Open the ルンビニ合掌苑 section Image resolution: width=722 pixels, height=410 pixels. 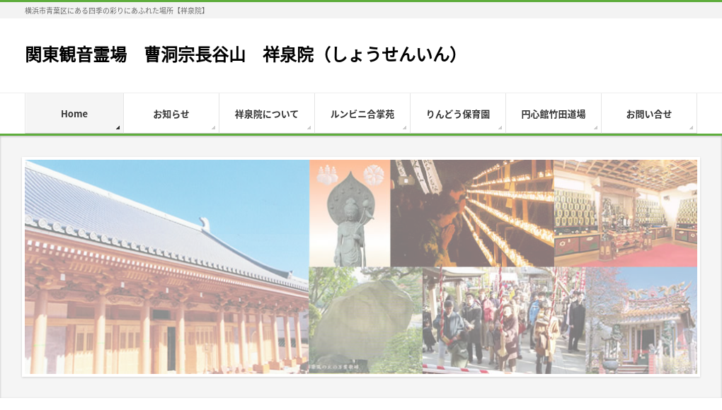[x=362, y=113]
